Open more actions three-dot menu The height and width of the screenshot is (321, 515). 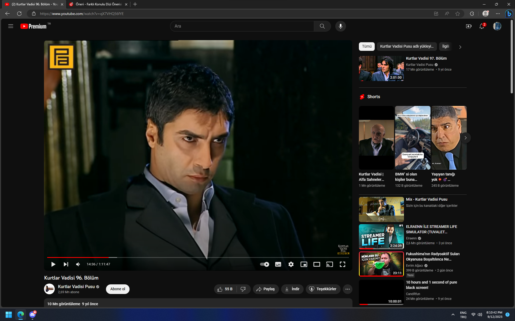[348, 289]
